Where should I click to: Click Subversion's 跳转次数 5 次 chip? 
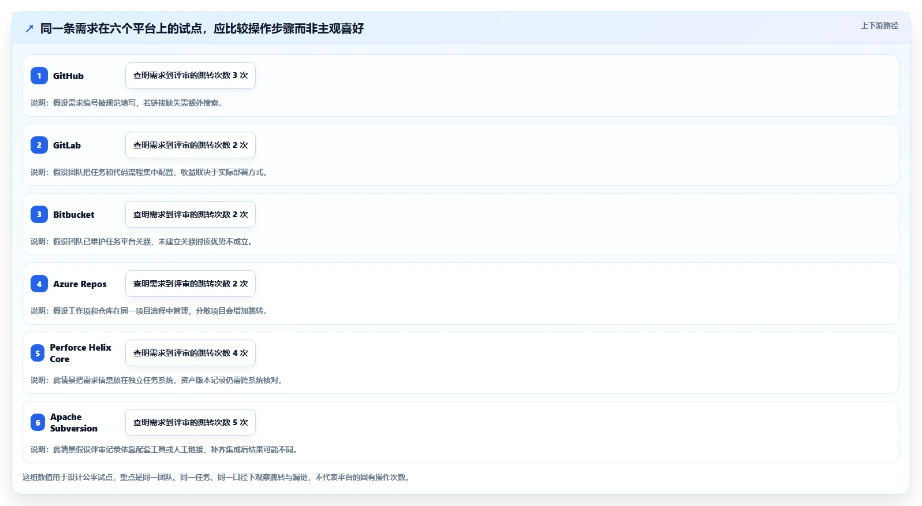[x=191, y=422]
